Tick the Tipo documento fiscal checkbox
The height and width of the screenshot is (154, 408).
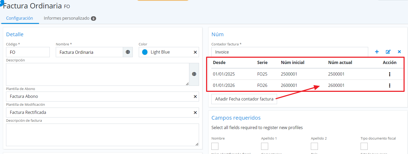coord(364,146)
